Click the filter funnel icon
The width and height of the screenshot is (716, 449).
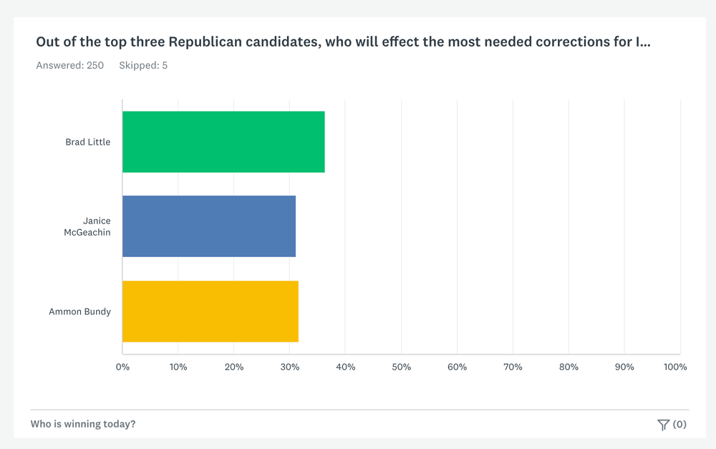(x=663, y=425)
